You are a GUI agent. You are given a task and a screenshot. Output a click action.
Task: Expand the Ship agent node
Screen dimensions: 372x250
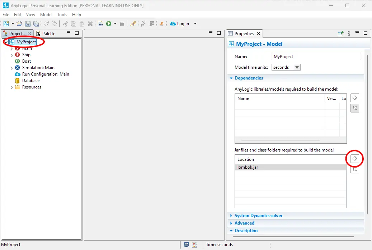point(11,55)
